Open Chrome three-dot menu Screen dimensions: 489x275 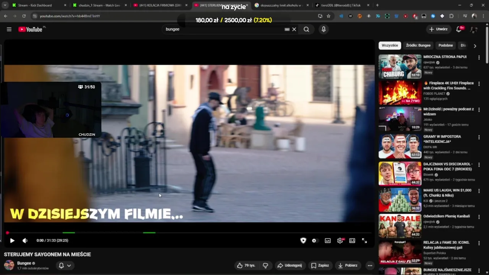pyautogui.click(x=483, y=16)
